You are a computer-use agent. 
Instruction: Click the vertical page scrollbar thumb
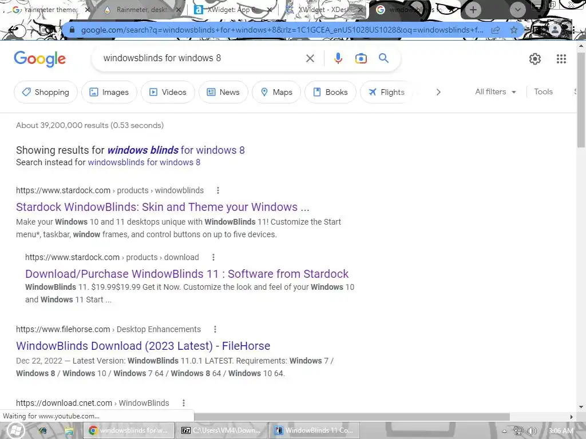581,99
